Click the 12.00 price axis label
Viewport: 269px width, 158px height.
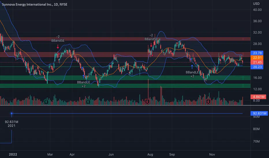tap(257, 89)
